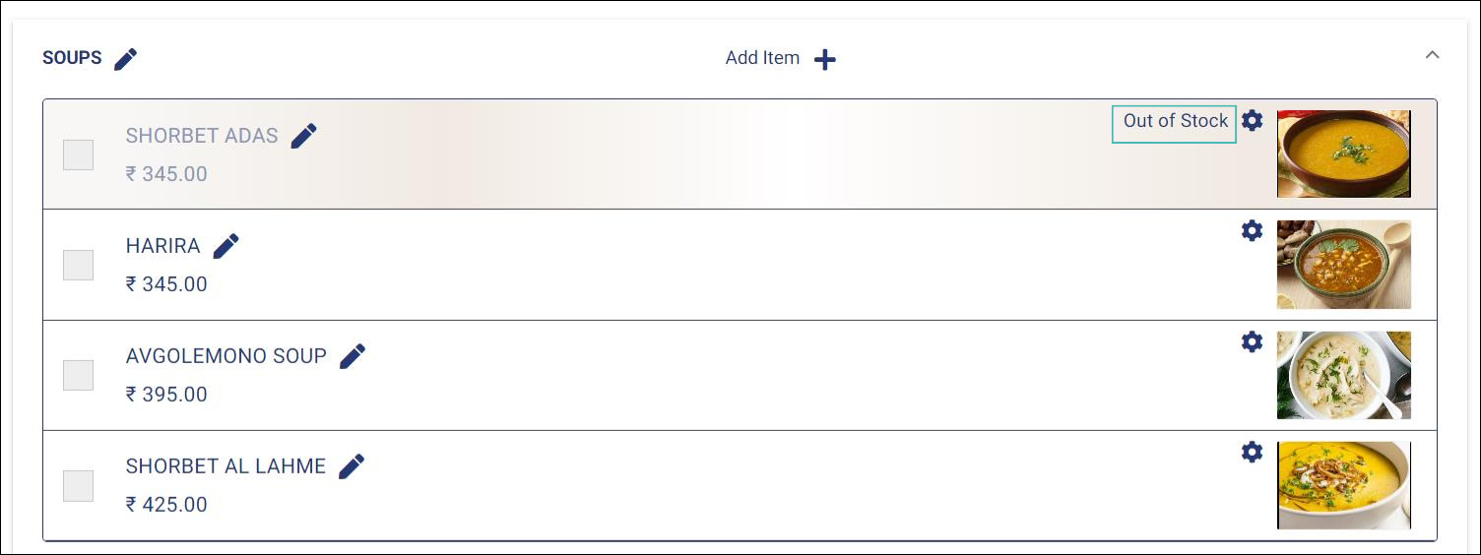Viewport: 1481px width, 555px height.
Task: Open settings gear for SHORBET AL LAHME
Action: click(x=1252, y=452)
